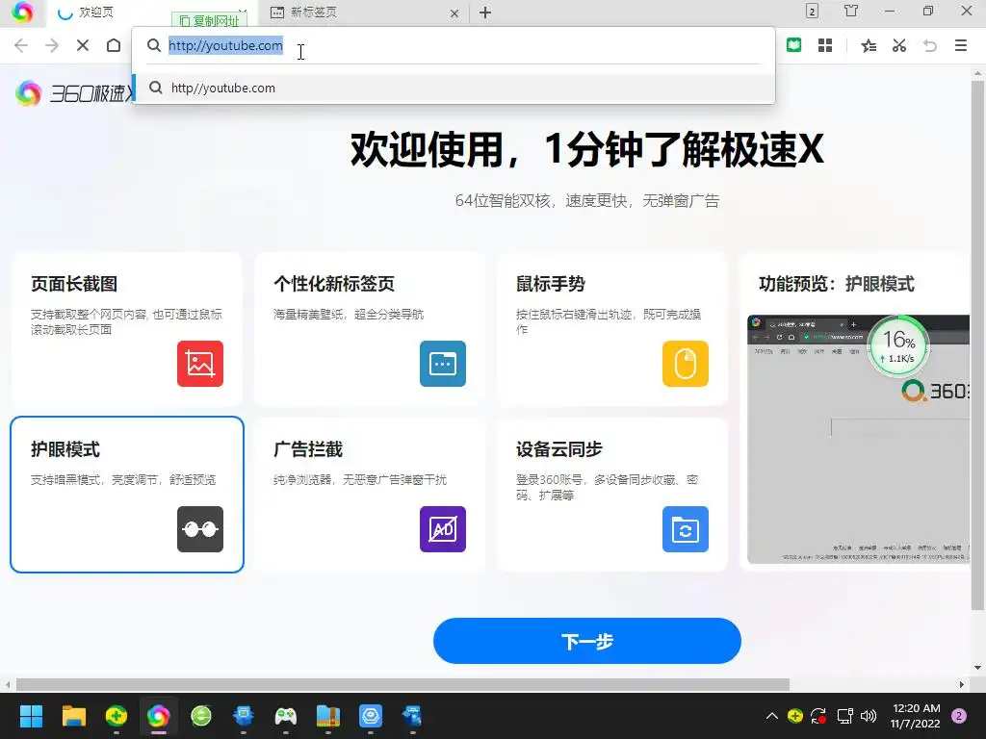Image resolution: width=986 pixels, height=739 pixels.
Task: Click the horizontal scrollbar thumb
Action: [x=402, y=684]
